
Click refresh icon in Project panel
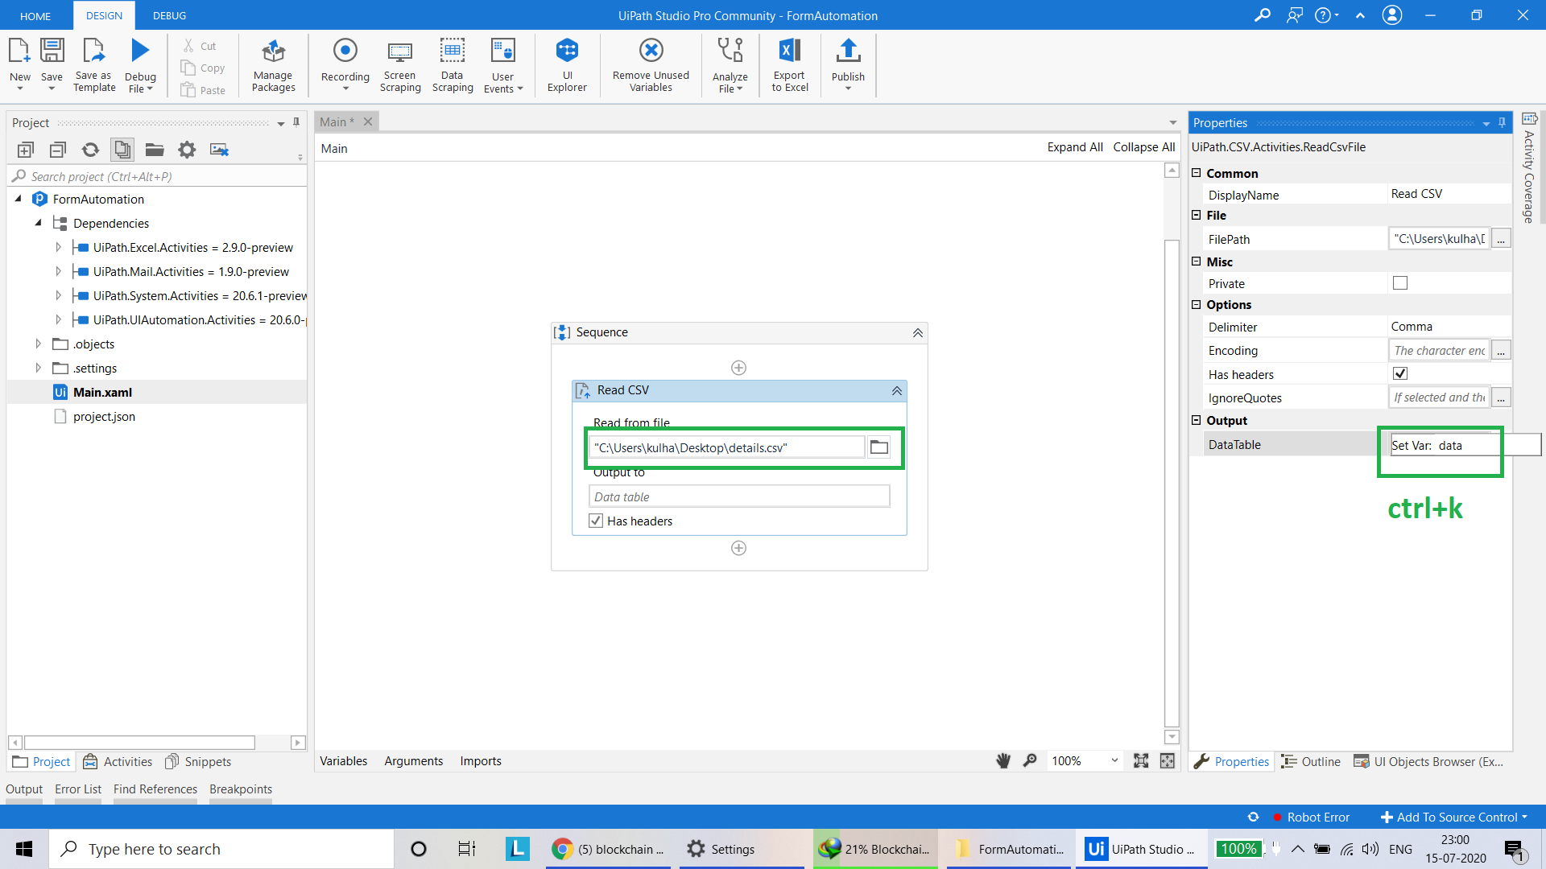point(90,150)
